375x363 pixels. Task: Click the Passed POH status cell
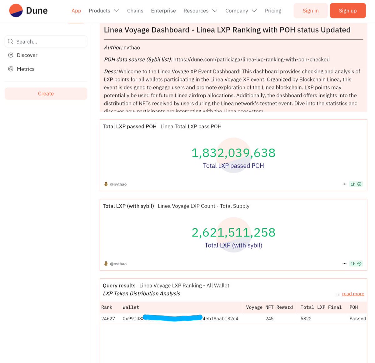click(357, 319)
